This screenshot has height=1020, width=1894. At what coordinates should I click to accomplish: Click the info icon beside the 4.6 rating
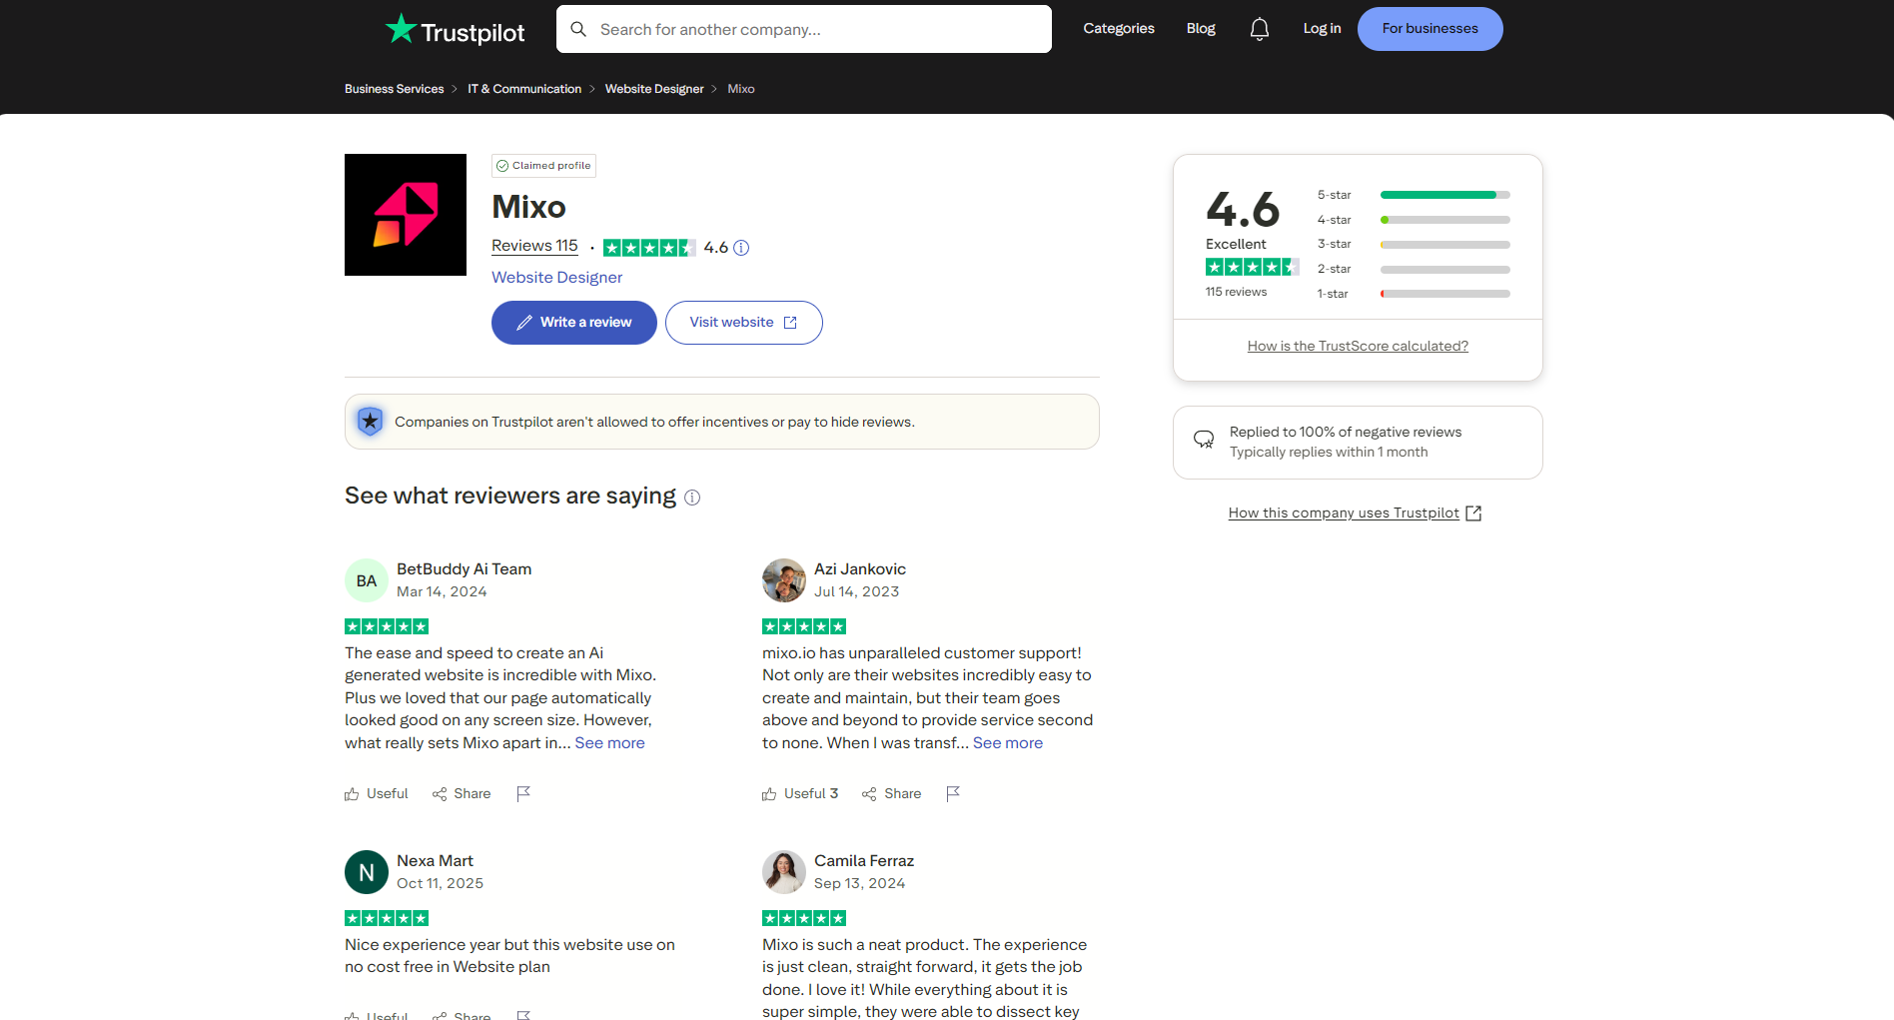(741, 248)
